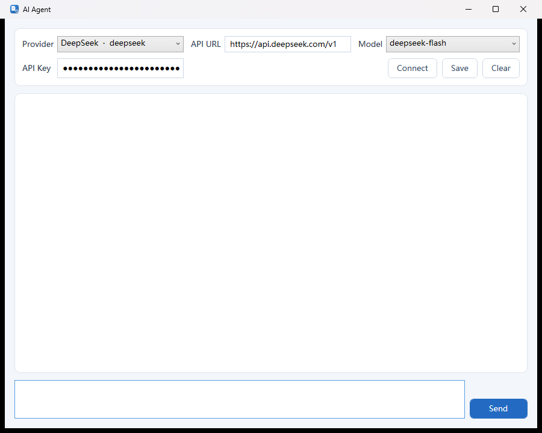
Task: Click the "Provider" label text
Action: (38, 44)
